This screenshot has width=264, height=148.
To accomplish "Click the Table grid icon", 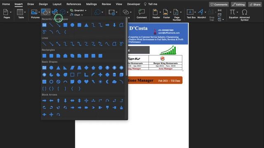I will coord(20,12).
